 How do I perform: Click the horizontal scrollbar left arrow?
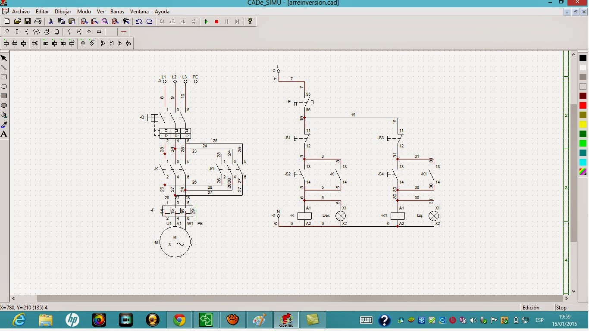click(x=13, y=298)
